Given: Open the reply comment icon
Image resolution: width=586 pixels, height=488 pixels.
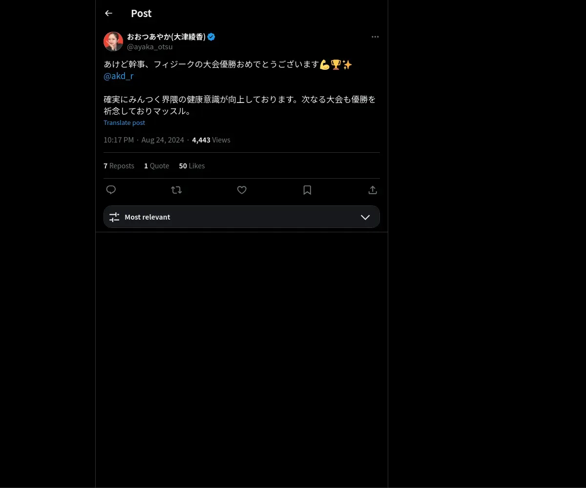Looking at the screenshot, I should coord(111,190).
